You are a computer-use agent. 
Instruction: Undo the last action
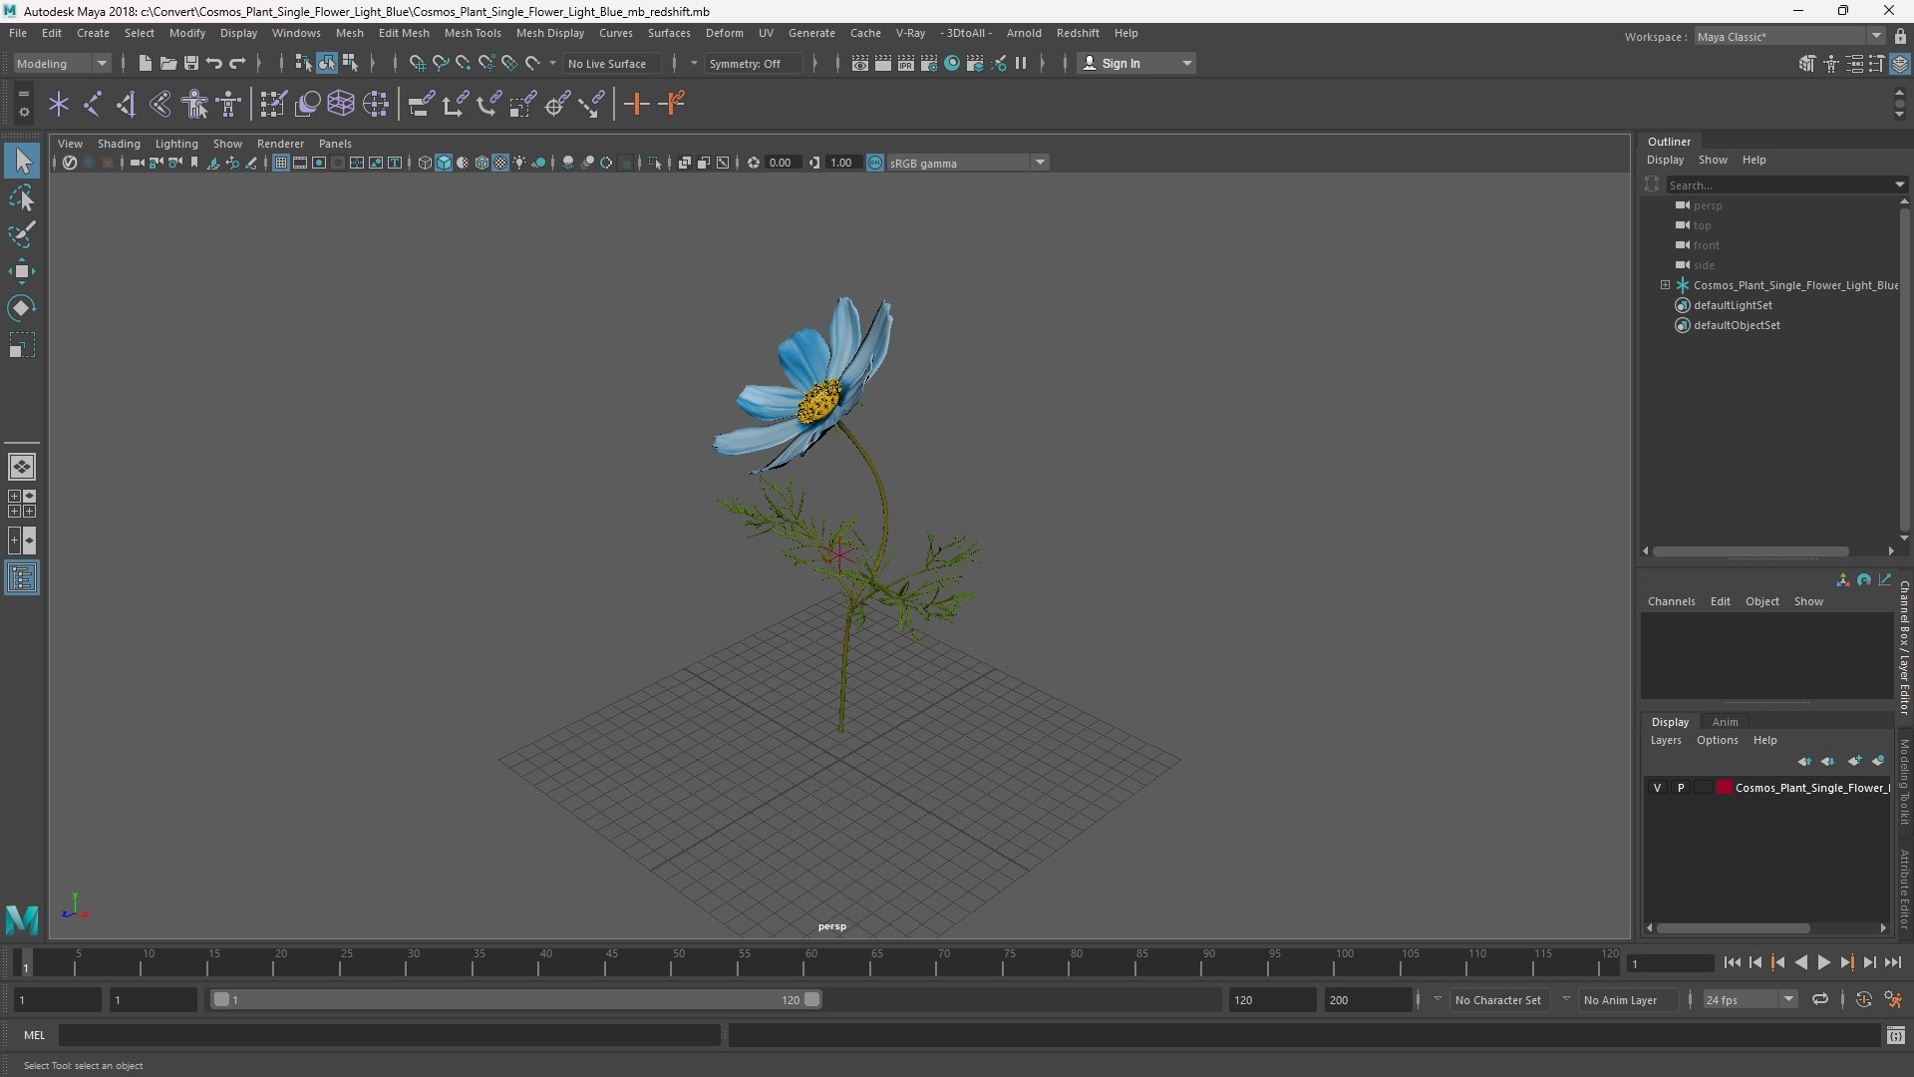213,63
